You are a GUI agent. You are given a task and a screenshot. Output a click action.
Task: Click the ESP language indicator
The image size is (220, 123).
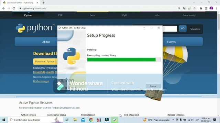point(197,120)
